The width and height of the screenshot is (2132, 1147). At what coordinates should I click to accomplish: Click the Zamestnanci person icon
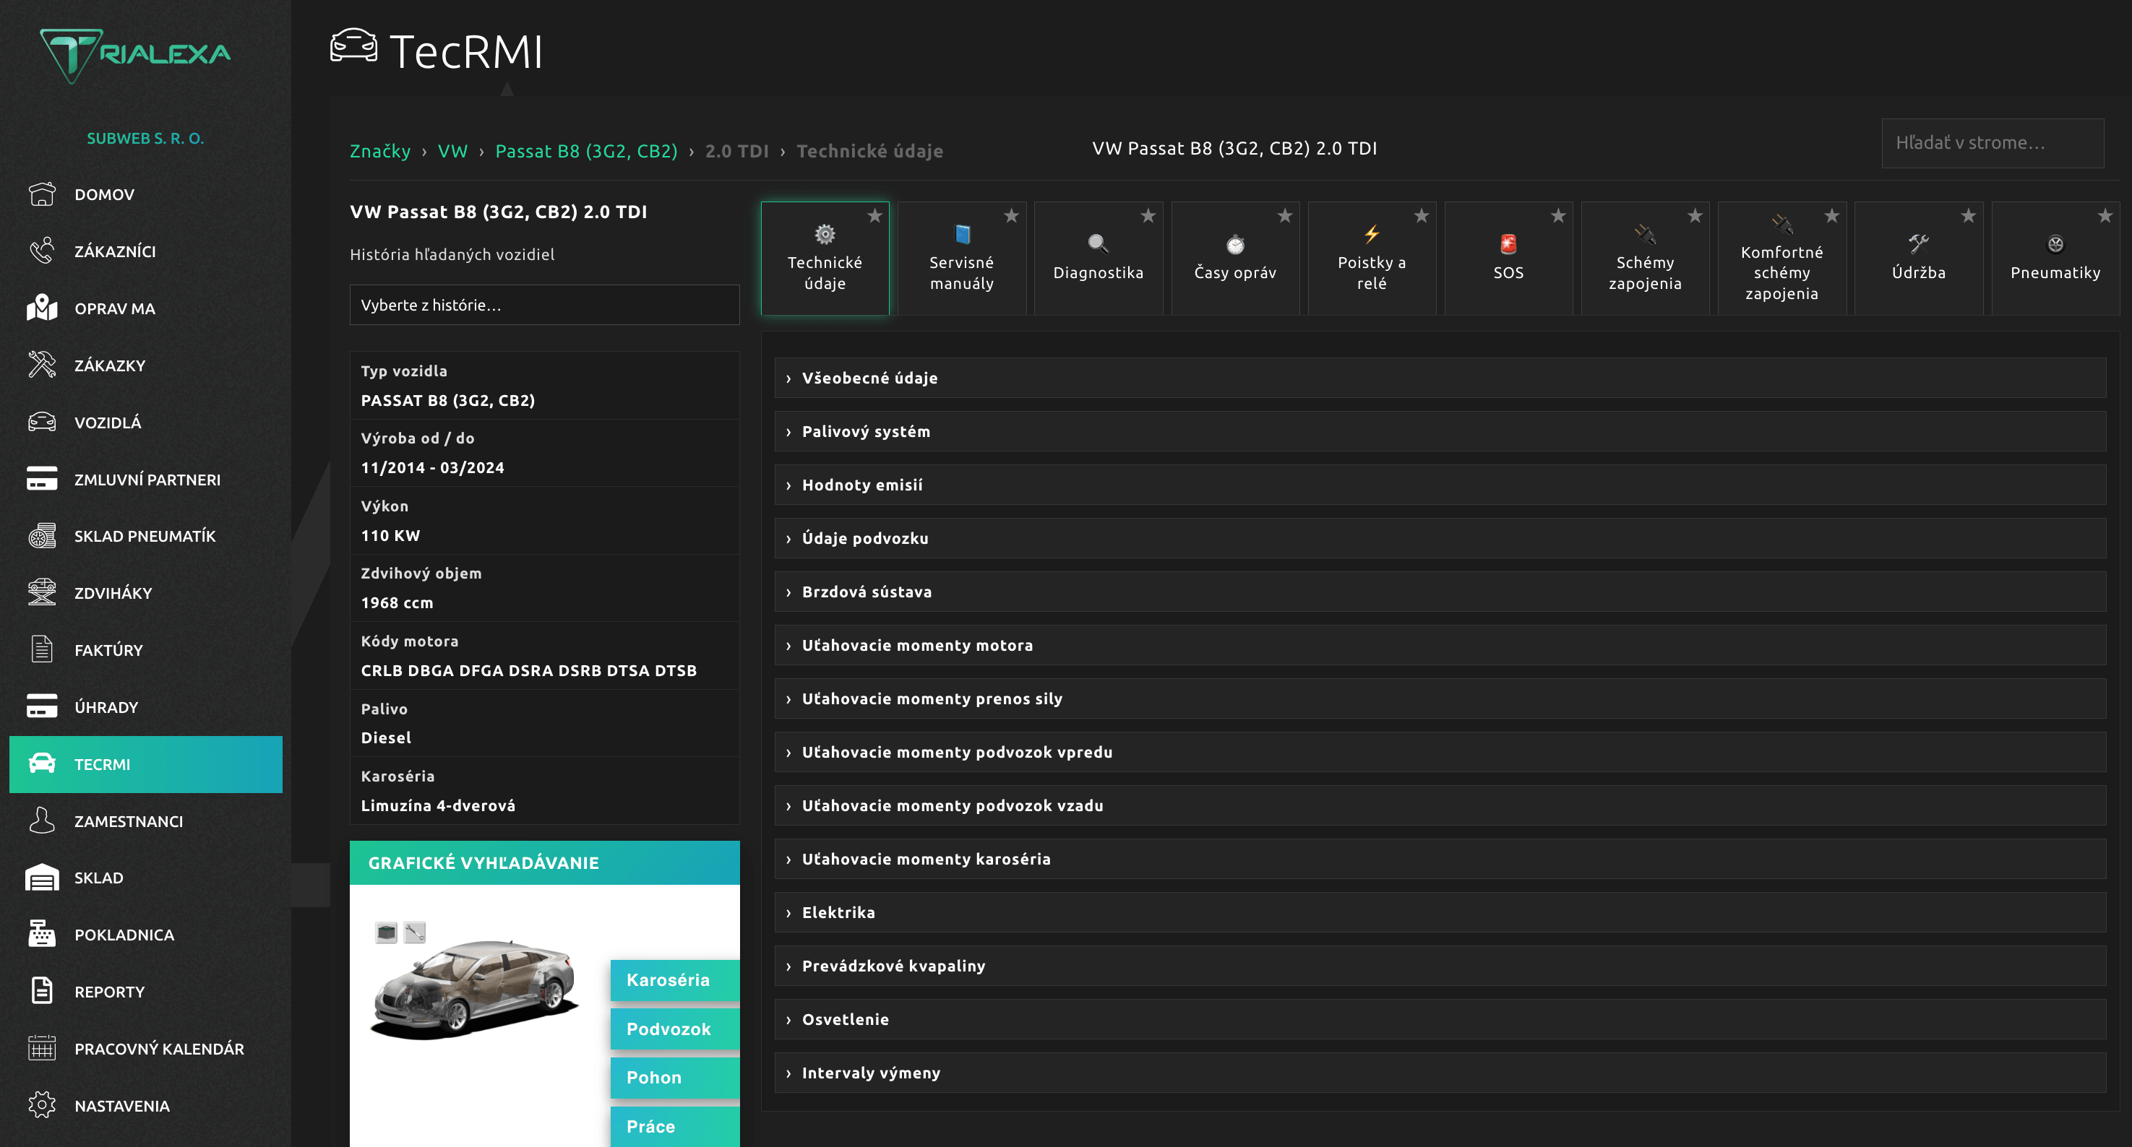click(x=41, y=821)
